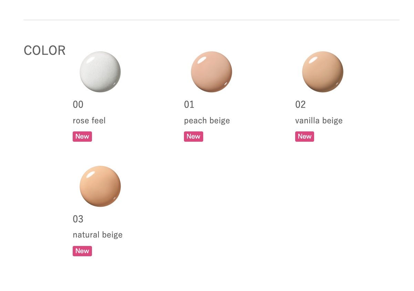Click the horizontal divider line above COLOR

pyautogui.click(x=211, y=20)
